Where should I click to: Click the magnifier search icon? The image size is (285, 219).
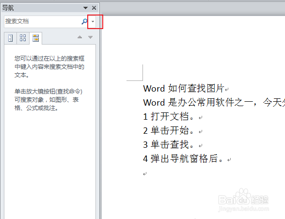coord(84,21)
